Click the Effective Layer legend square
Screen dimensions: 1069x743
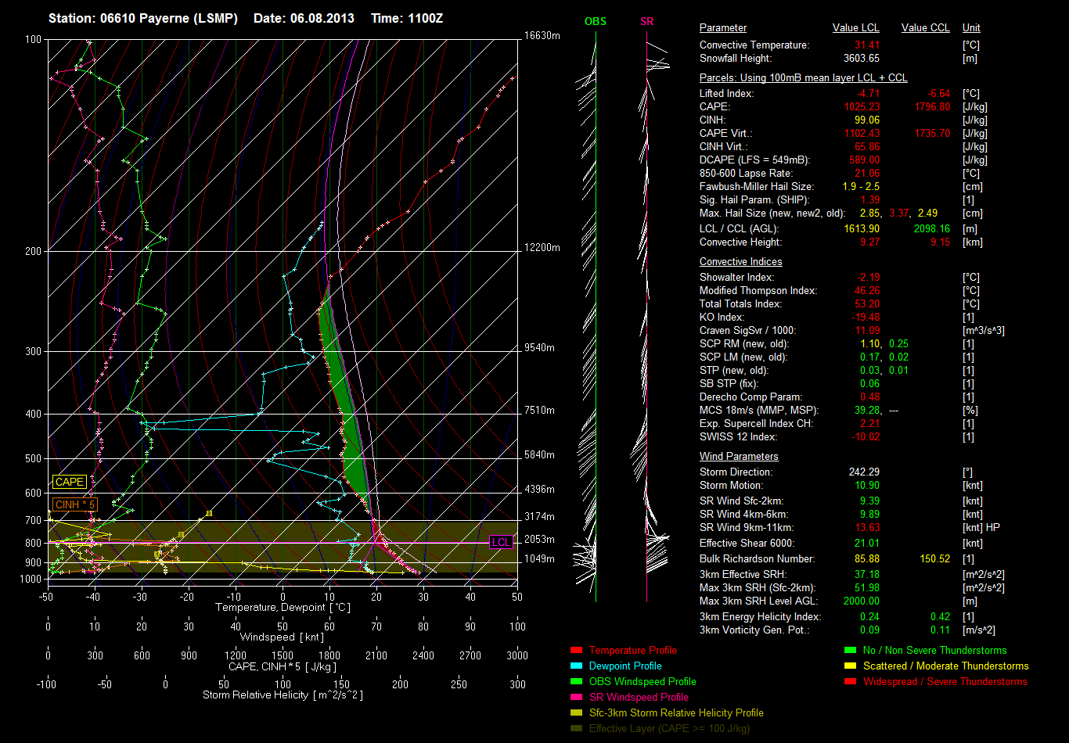point(577,728)
